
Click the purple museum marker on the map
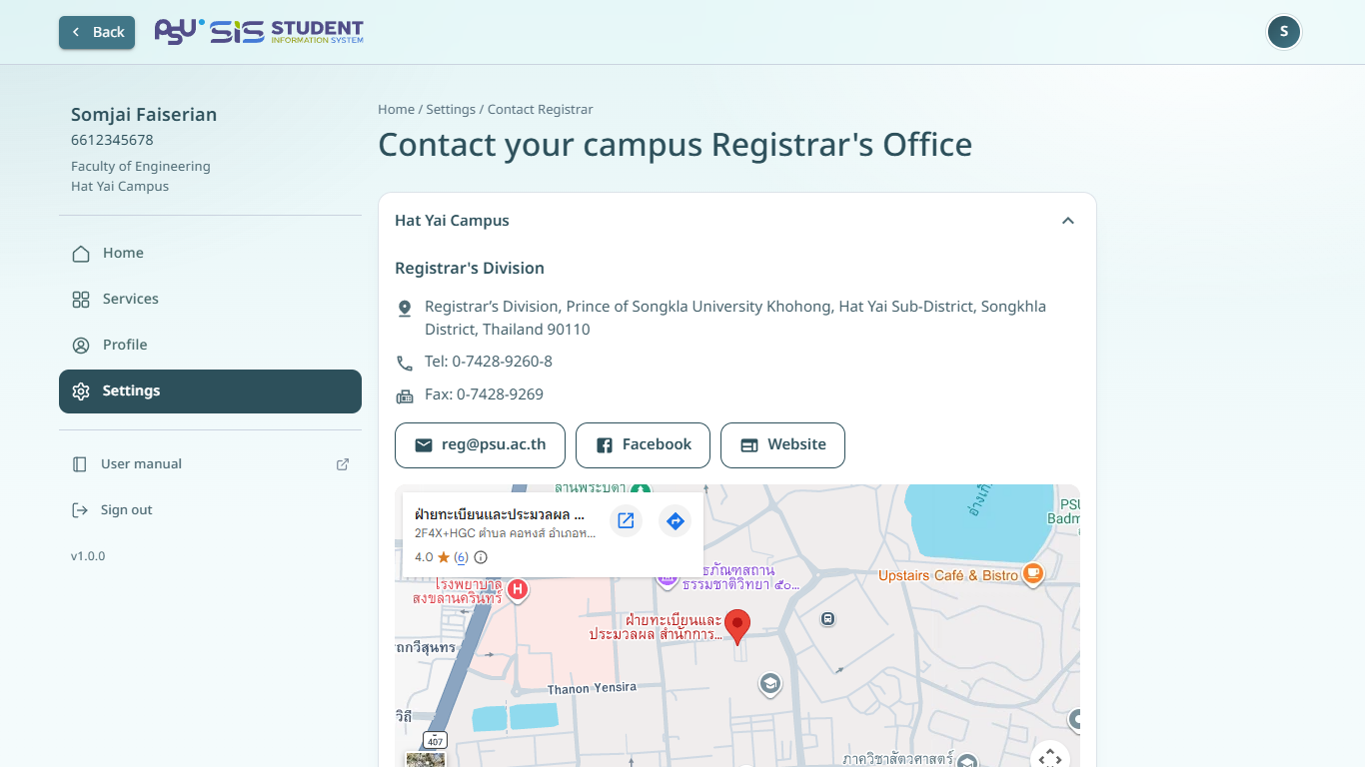668,579
